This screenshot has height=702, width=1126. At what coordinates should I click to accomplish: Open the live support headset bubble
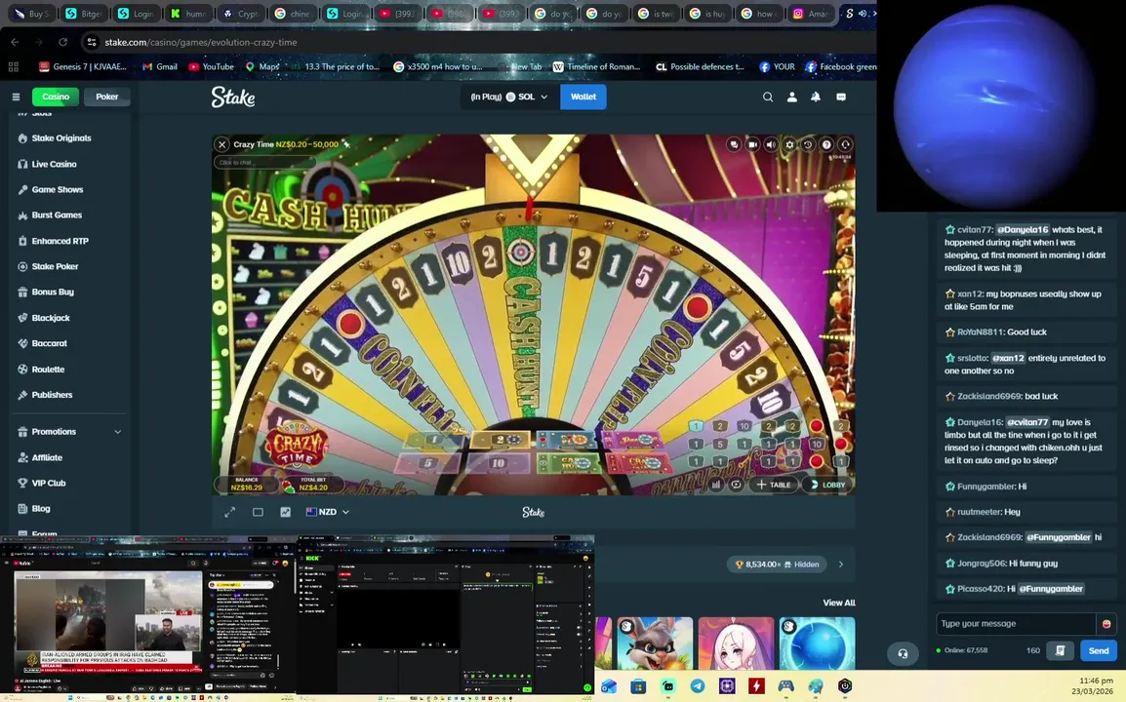click(903, 653)
